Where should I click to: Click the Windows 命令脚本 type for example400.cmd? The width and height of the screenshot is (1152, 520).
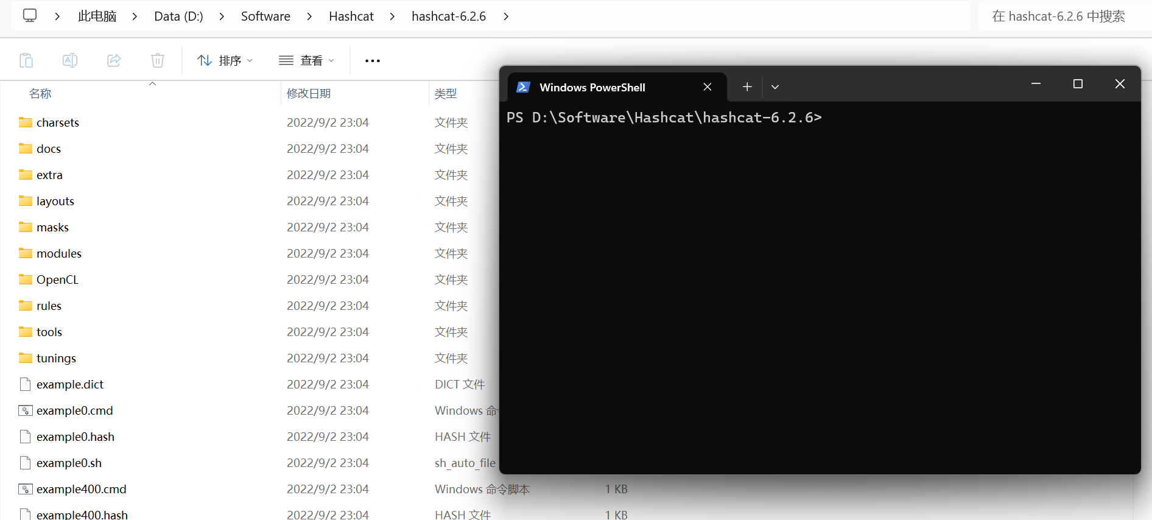pyautogui.click(x=482, y=489)
